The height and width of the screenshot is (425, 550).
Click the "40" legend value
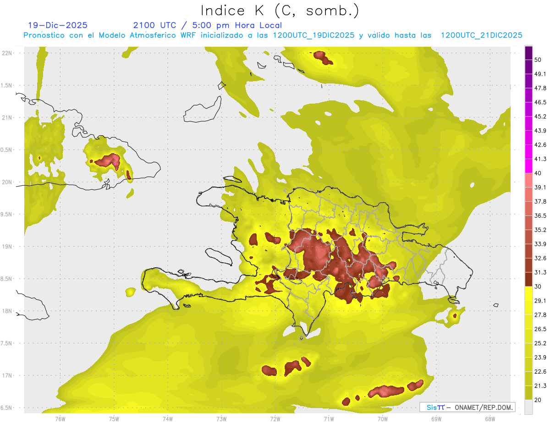coord(538,173)
